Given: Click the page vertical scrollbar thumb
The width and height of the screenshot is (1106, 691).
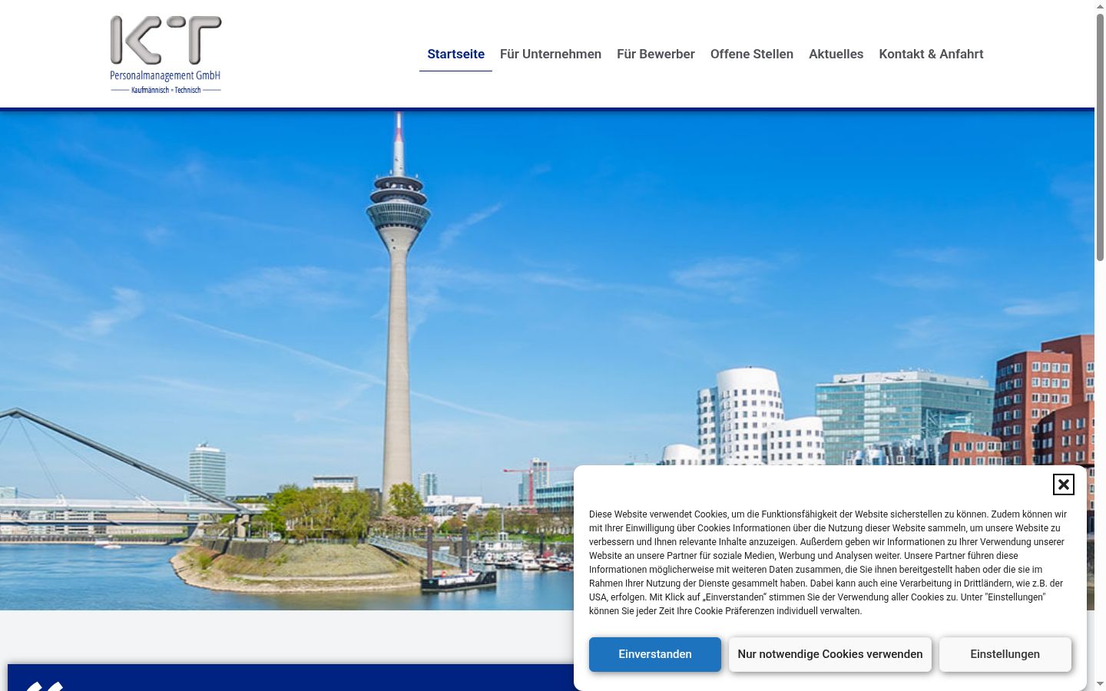Looking at the screenshot, I should pos(1100,138).
